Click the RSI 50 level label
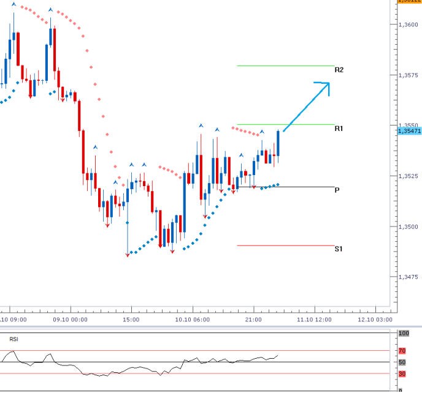This screenshot has height=393, width=422. coord(402,362)
